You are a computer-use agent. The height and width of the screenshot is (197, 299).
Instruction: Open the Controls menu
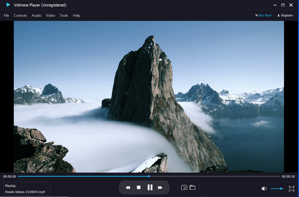click(x=20, y=16)
